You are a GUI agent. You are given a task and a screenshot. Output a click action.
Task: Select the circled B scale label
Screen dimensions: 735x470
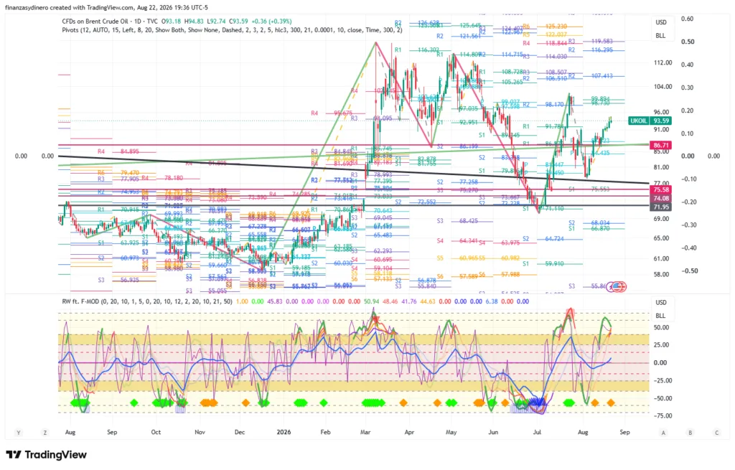pos(690,433)
